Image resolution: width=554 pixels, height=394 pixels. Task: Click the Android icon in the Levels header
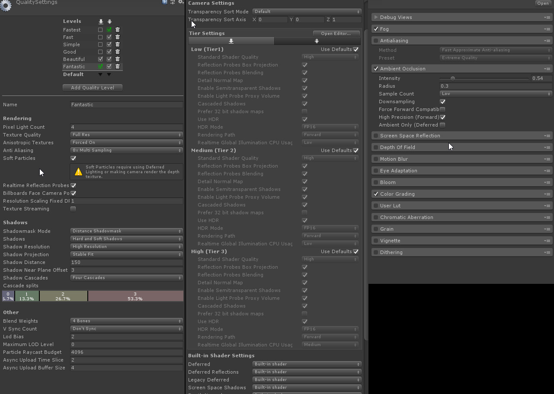tap(109, 21)
